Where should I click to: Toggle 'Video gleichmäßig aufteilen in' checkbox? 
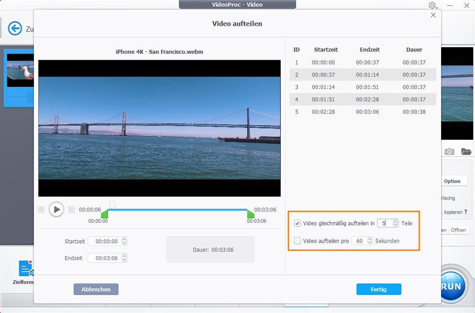(x=298, y=223)
